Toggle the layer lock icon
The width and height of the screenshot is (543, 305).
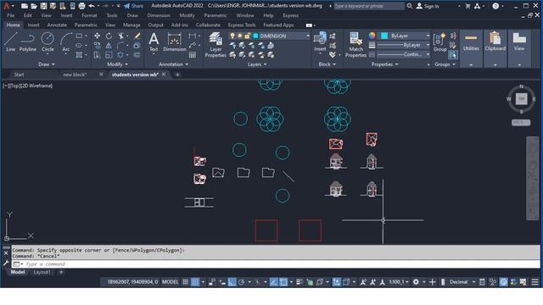coord(247,36)
